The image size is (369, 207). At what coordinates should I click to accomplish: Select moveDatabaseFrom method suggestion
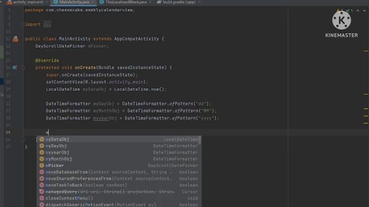point(119,172)
